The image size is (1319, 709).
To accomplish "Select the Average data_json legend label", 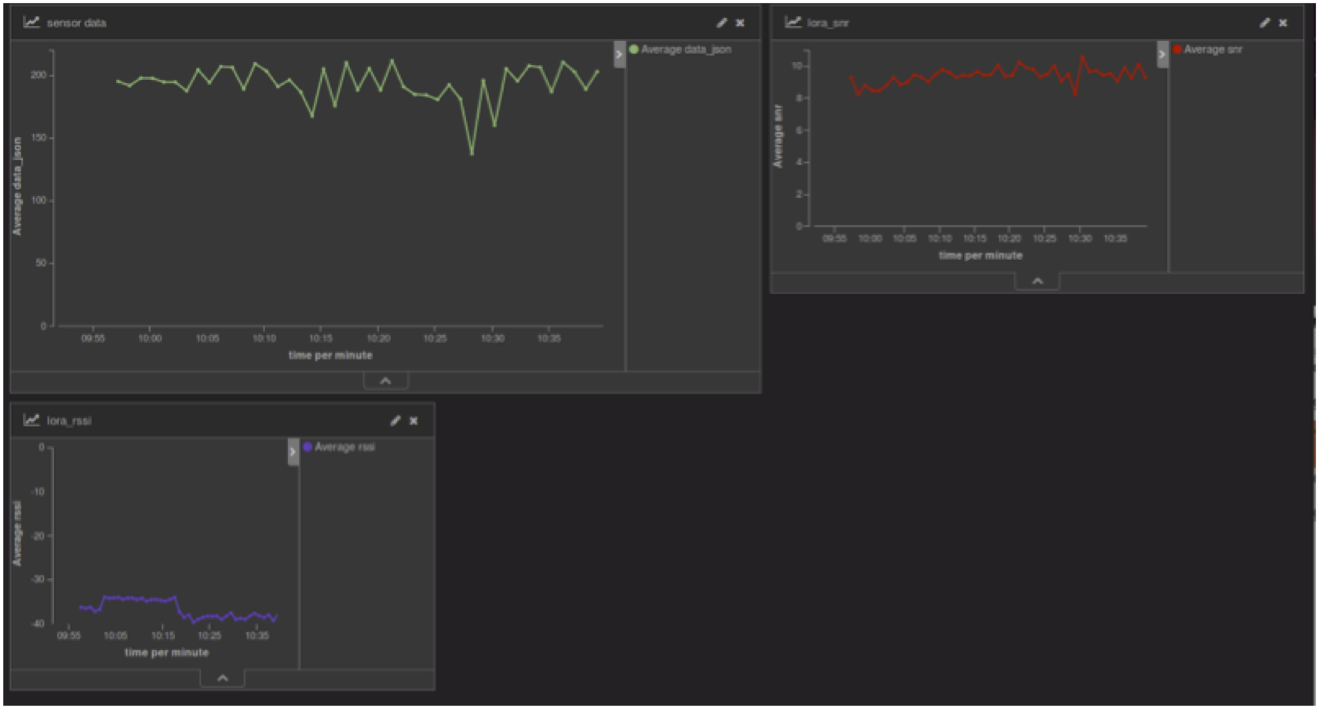I will point(686,49).
